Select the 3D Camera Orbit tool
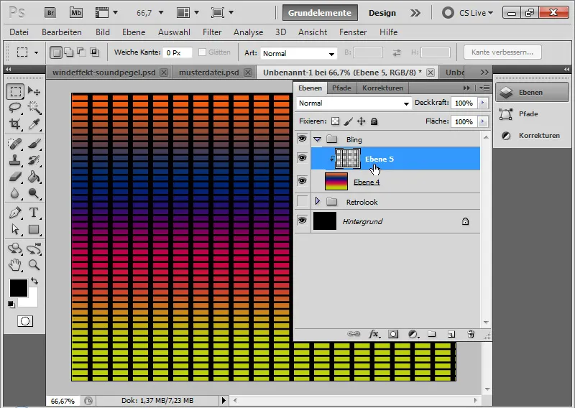 [34, 249]
